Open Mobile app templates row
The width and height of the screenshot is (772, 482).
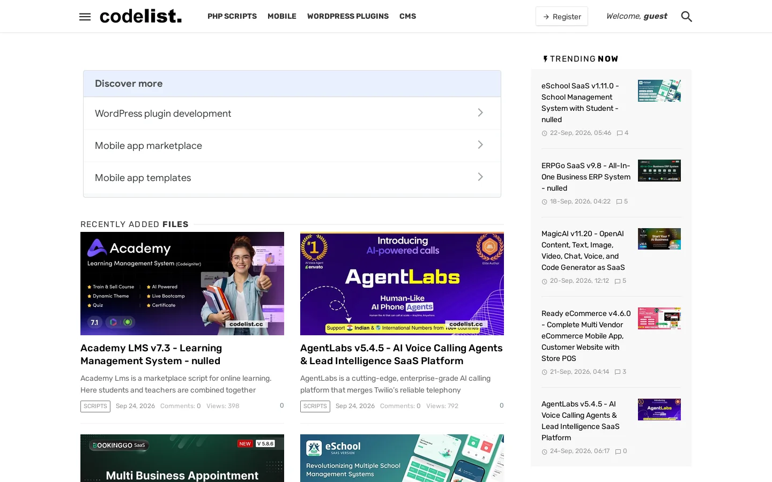tap(292, 177)
